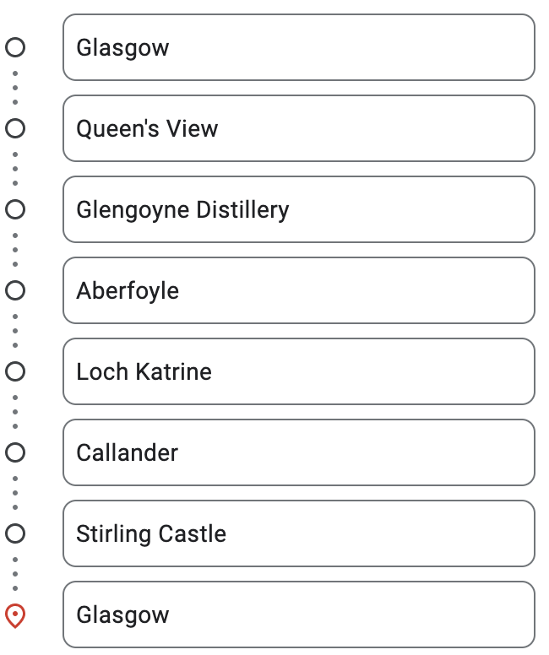Click the circle marker next to Queen's View
This screenshot has width=549, height=655.
[15, 128]
